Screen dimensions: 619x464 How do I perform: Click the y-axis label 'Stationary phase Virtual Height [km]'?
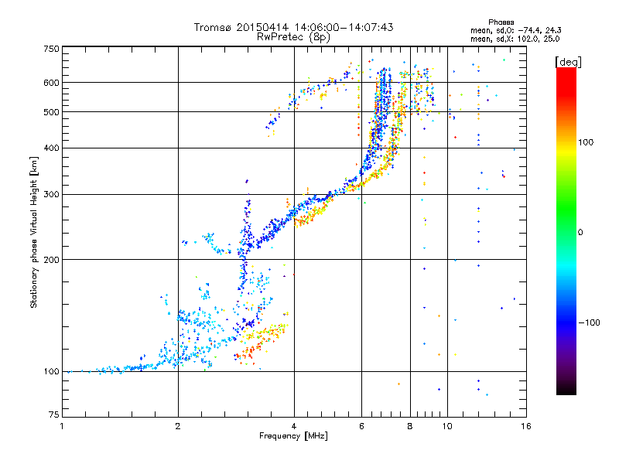(34, 233)
